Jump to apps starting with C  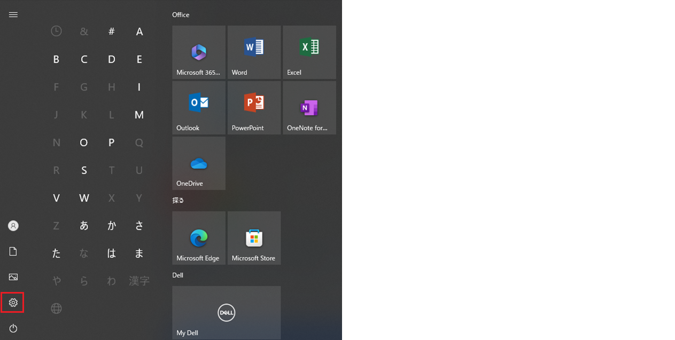[x=84, y=59]
